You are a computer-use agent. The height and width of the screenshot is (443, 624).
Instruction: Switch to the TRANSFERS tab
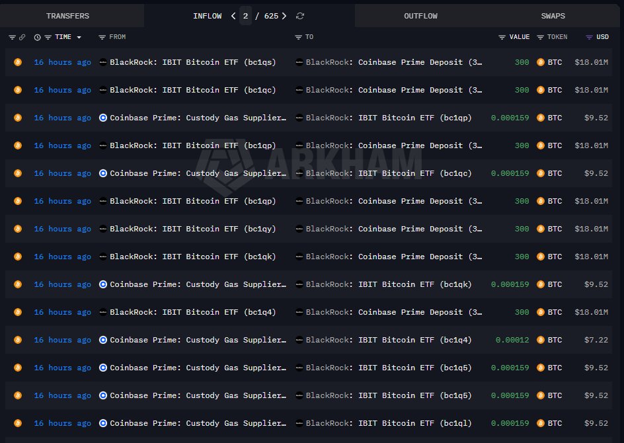(x=67, y=16)
